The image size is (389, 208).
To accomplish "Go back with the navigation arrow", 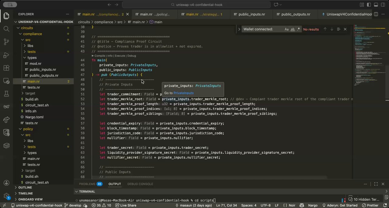I will (109, 5).
